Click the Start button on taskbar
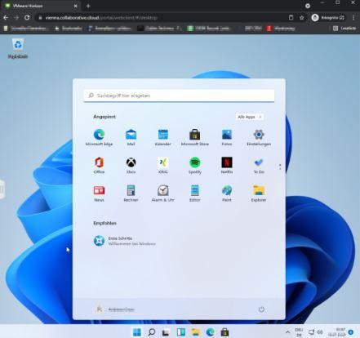This screenshot has width=360, height=338. coord(137,332)
